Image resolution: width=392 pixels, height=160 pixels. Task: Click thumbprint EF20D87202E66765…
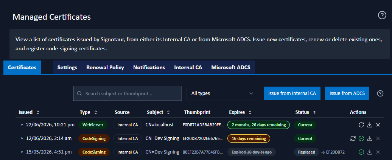(203, 138)
